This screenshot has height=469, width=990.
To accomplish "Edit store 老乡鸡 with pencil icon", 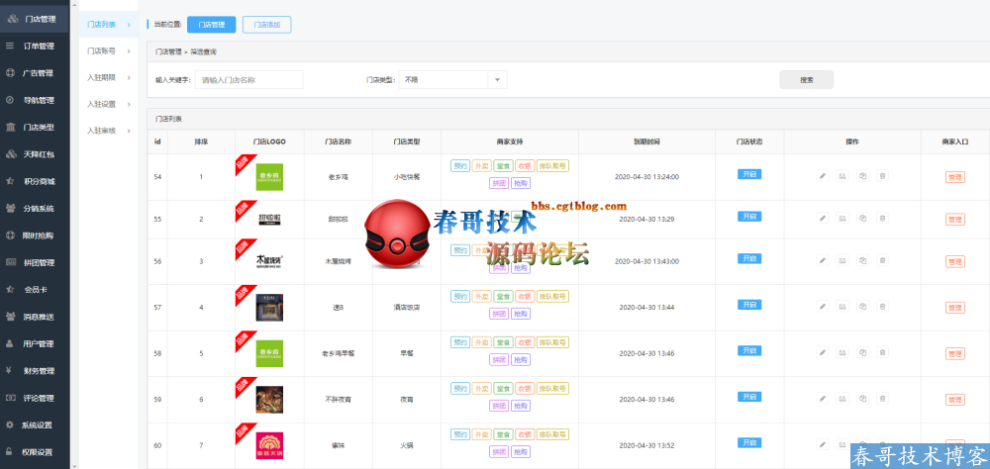I will pos(822,176).
